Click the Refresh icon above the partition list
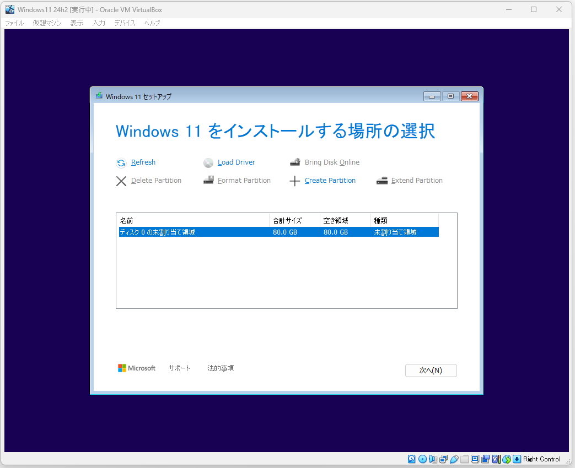The height and width of the screenshot is (468, 575). [x=121, y=162]
